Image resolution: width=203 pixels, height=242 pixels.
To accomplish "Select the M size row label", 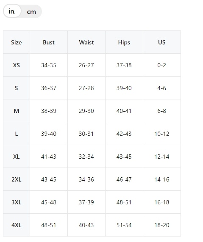I will (17, 111).
